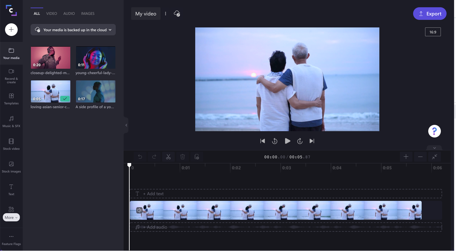Image resolution: width=456 pixels, height=251 pixels.
Task: Fit the timeline to screen
Action: tap(435, 157)
